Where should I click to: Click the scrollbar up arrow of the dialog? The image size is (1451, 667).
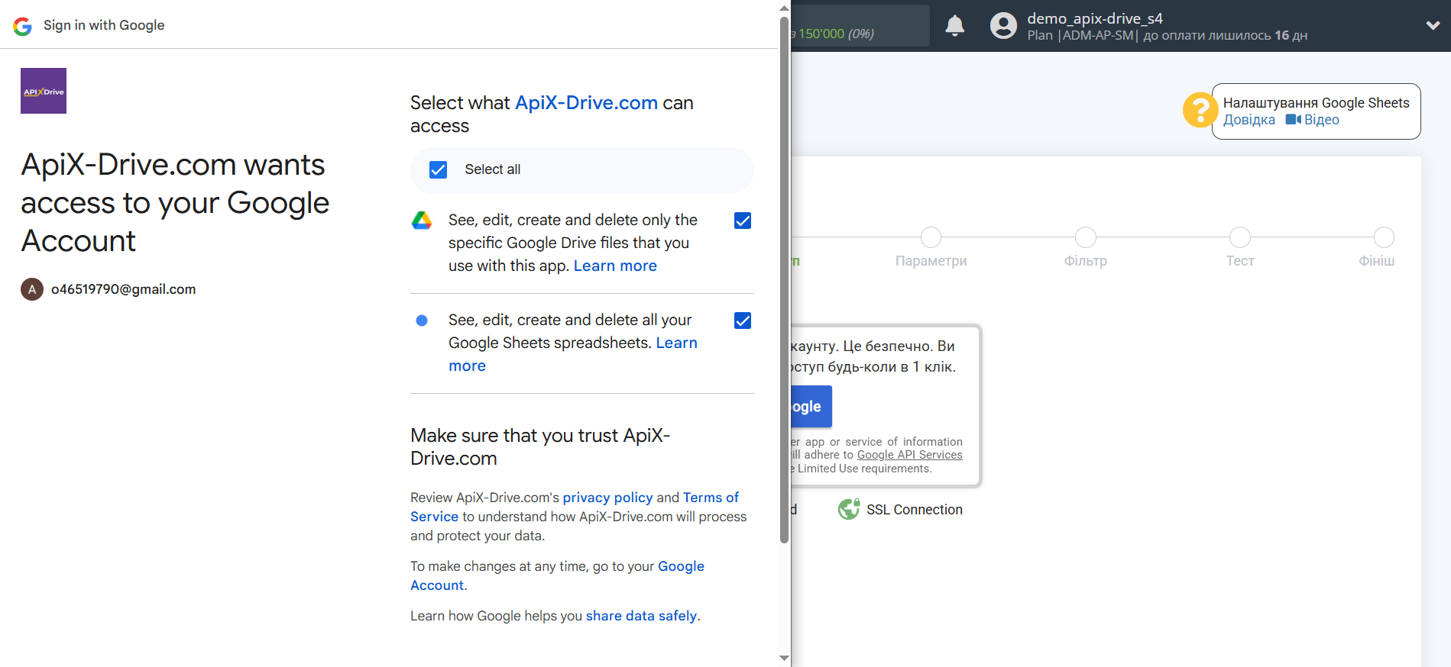pyautogui.click(x=784, y=8)
